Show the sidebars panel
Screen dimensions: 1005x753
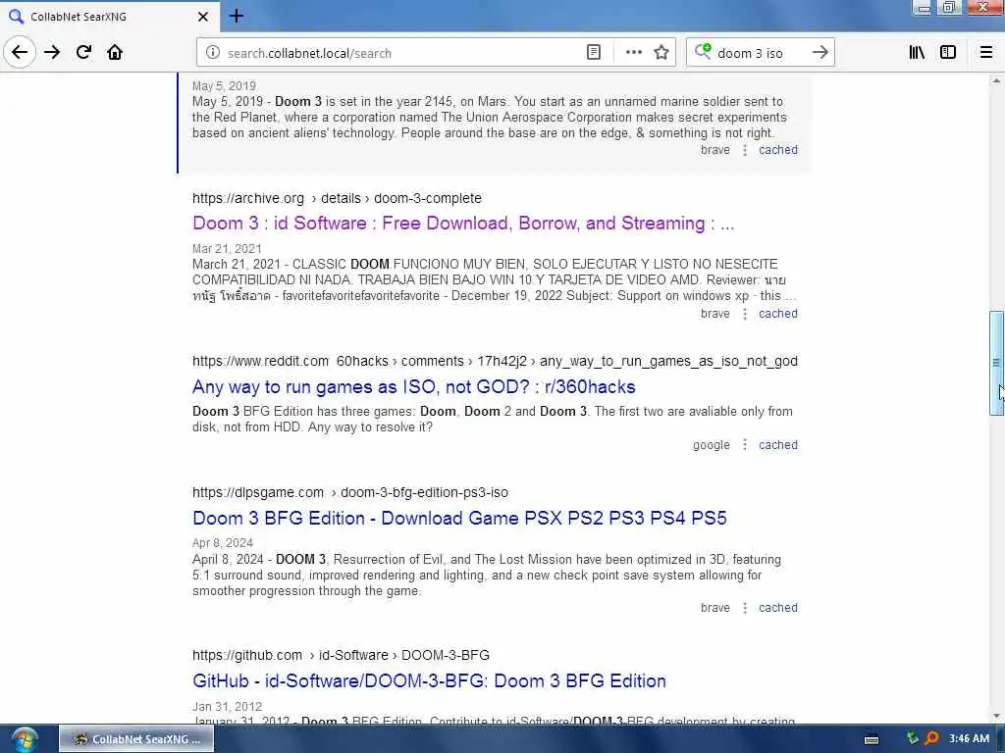pyautogui.click(x=948, y=53)
